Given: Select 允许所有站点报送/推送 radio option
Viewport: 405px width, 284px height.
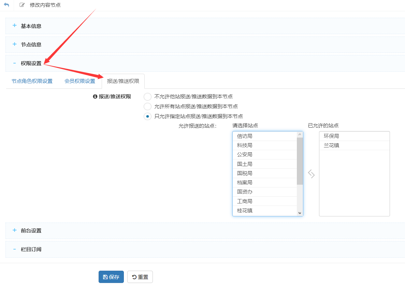Looking at the screenshot, I should pos(147,106).
